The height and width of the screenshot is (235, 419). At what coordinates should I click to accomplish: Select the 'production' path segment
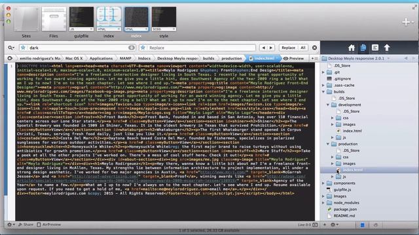(231, 58)
